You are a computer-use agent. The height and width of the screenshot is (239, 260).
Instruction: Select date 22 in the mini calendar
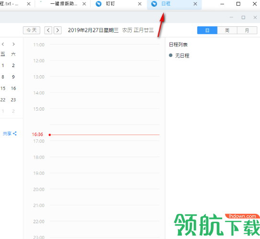coord(3,100)
